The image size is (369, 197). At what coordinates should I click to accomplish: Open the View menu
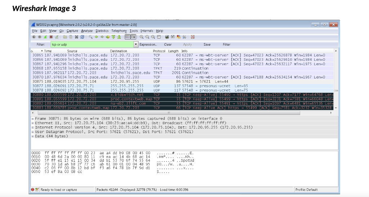[53, 31]
